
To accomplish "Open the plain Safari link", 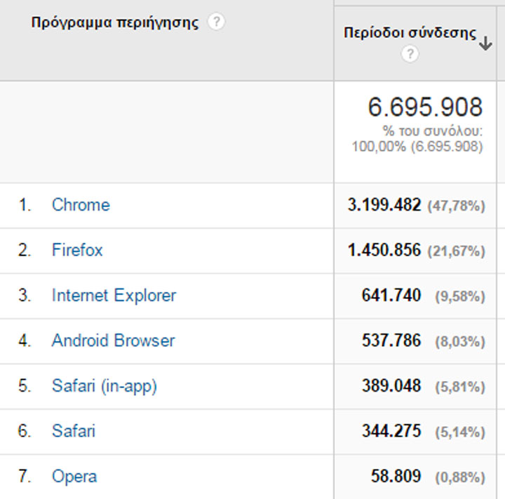I will 73,431.
